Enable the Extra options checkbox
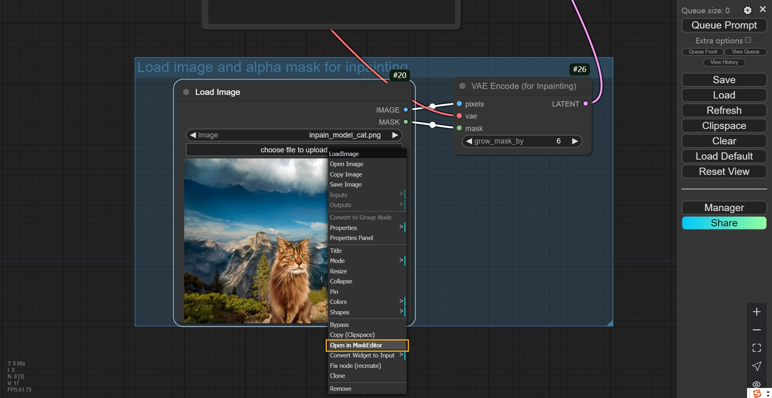Screen dimensions: 772x398 (x=748, y=40)
